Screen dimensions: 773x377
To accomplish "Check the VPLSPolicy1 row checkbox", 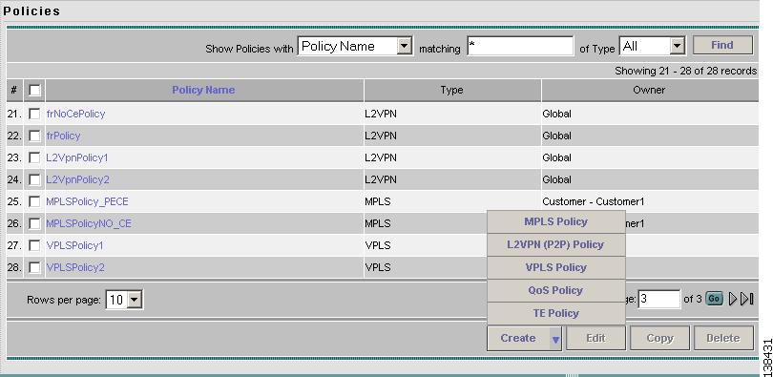I will click(34, 245).
